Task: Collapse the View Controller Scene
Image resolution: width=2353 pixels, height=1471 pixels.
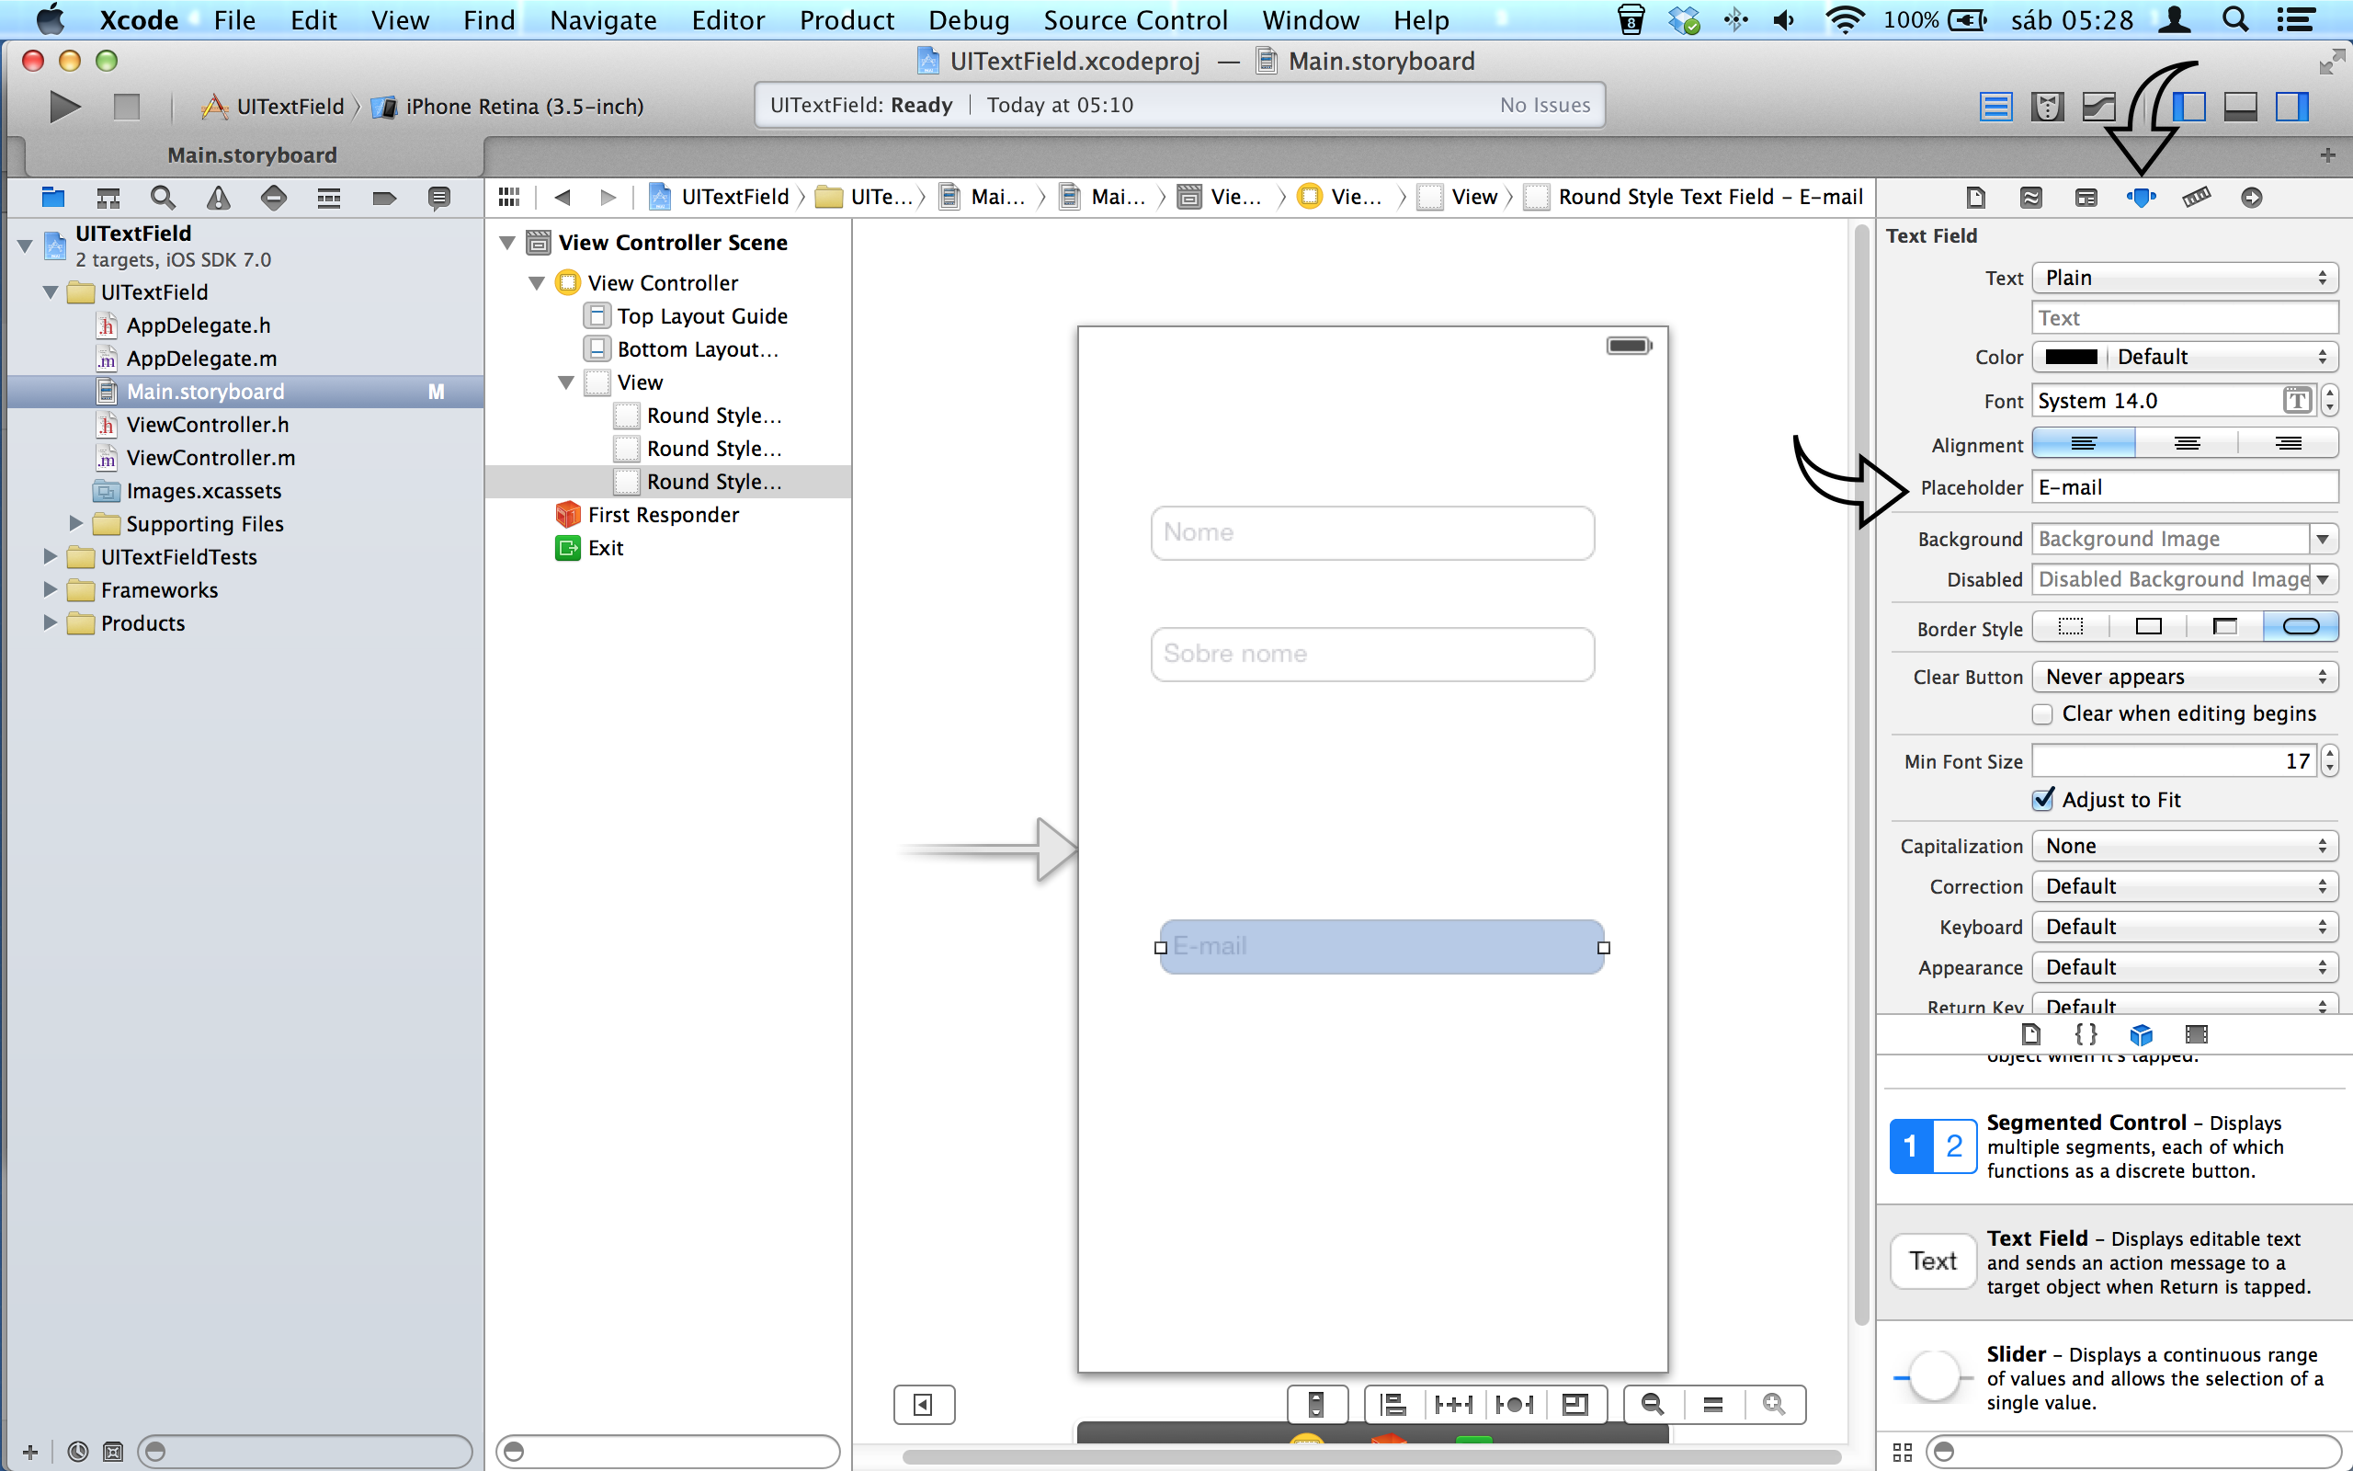Action: point(506,242)
